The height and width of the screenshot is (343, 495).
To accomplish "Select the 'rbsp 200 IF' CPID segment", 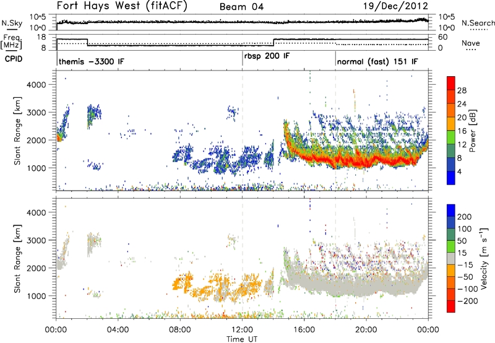I will (x=267, y=56).
